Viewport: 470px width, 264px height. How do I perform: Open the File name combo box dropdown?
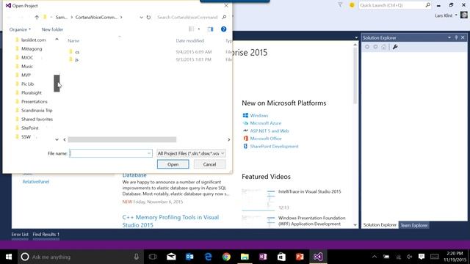[149, 153]
